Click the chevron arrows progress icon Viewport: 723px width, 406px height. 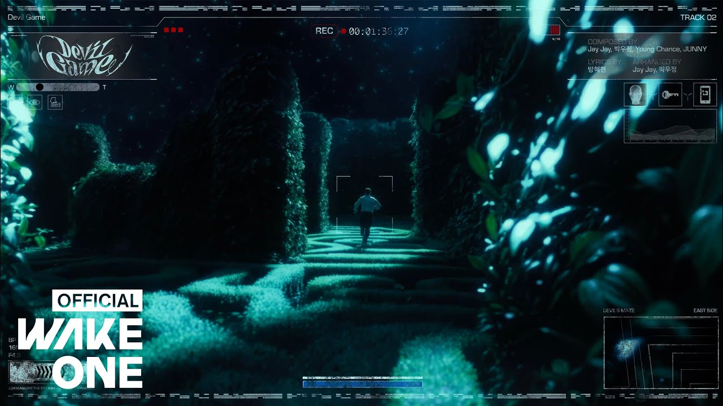(x=44, y=371)
